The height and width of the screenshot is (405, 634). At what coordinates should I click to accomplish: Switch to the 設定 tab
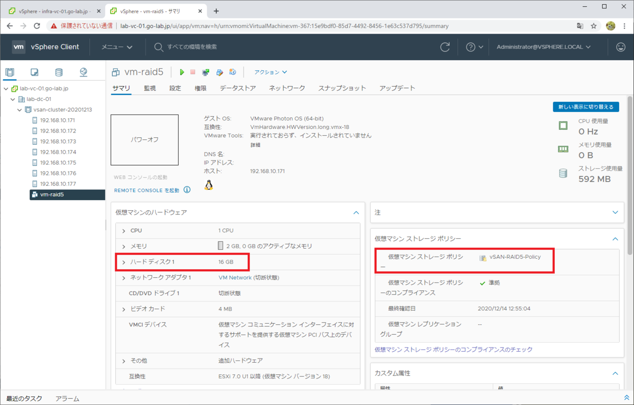pyautogui.click(x=175, y=88)
